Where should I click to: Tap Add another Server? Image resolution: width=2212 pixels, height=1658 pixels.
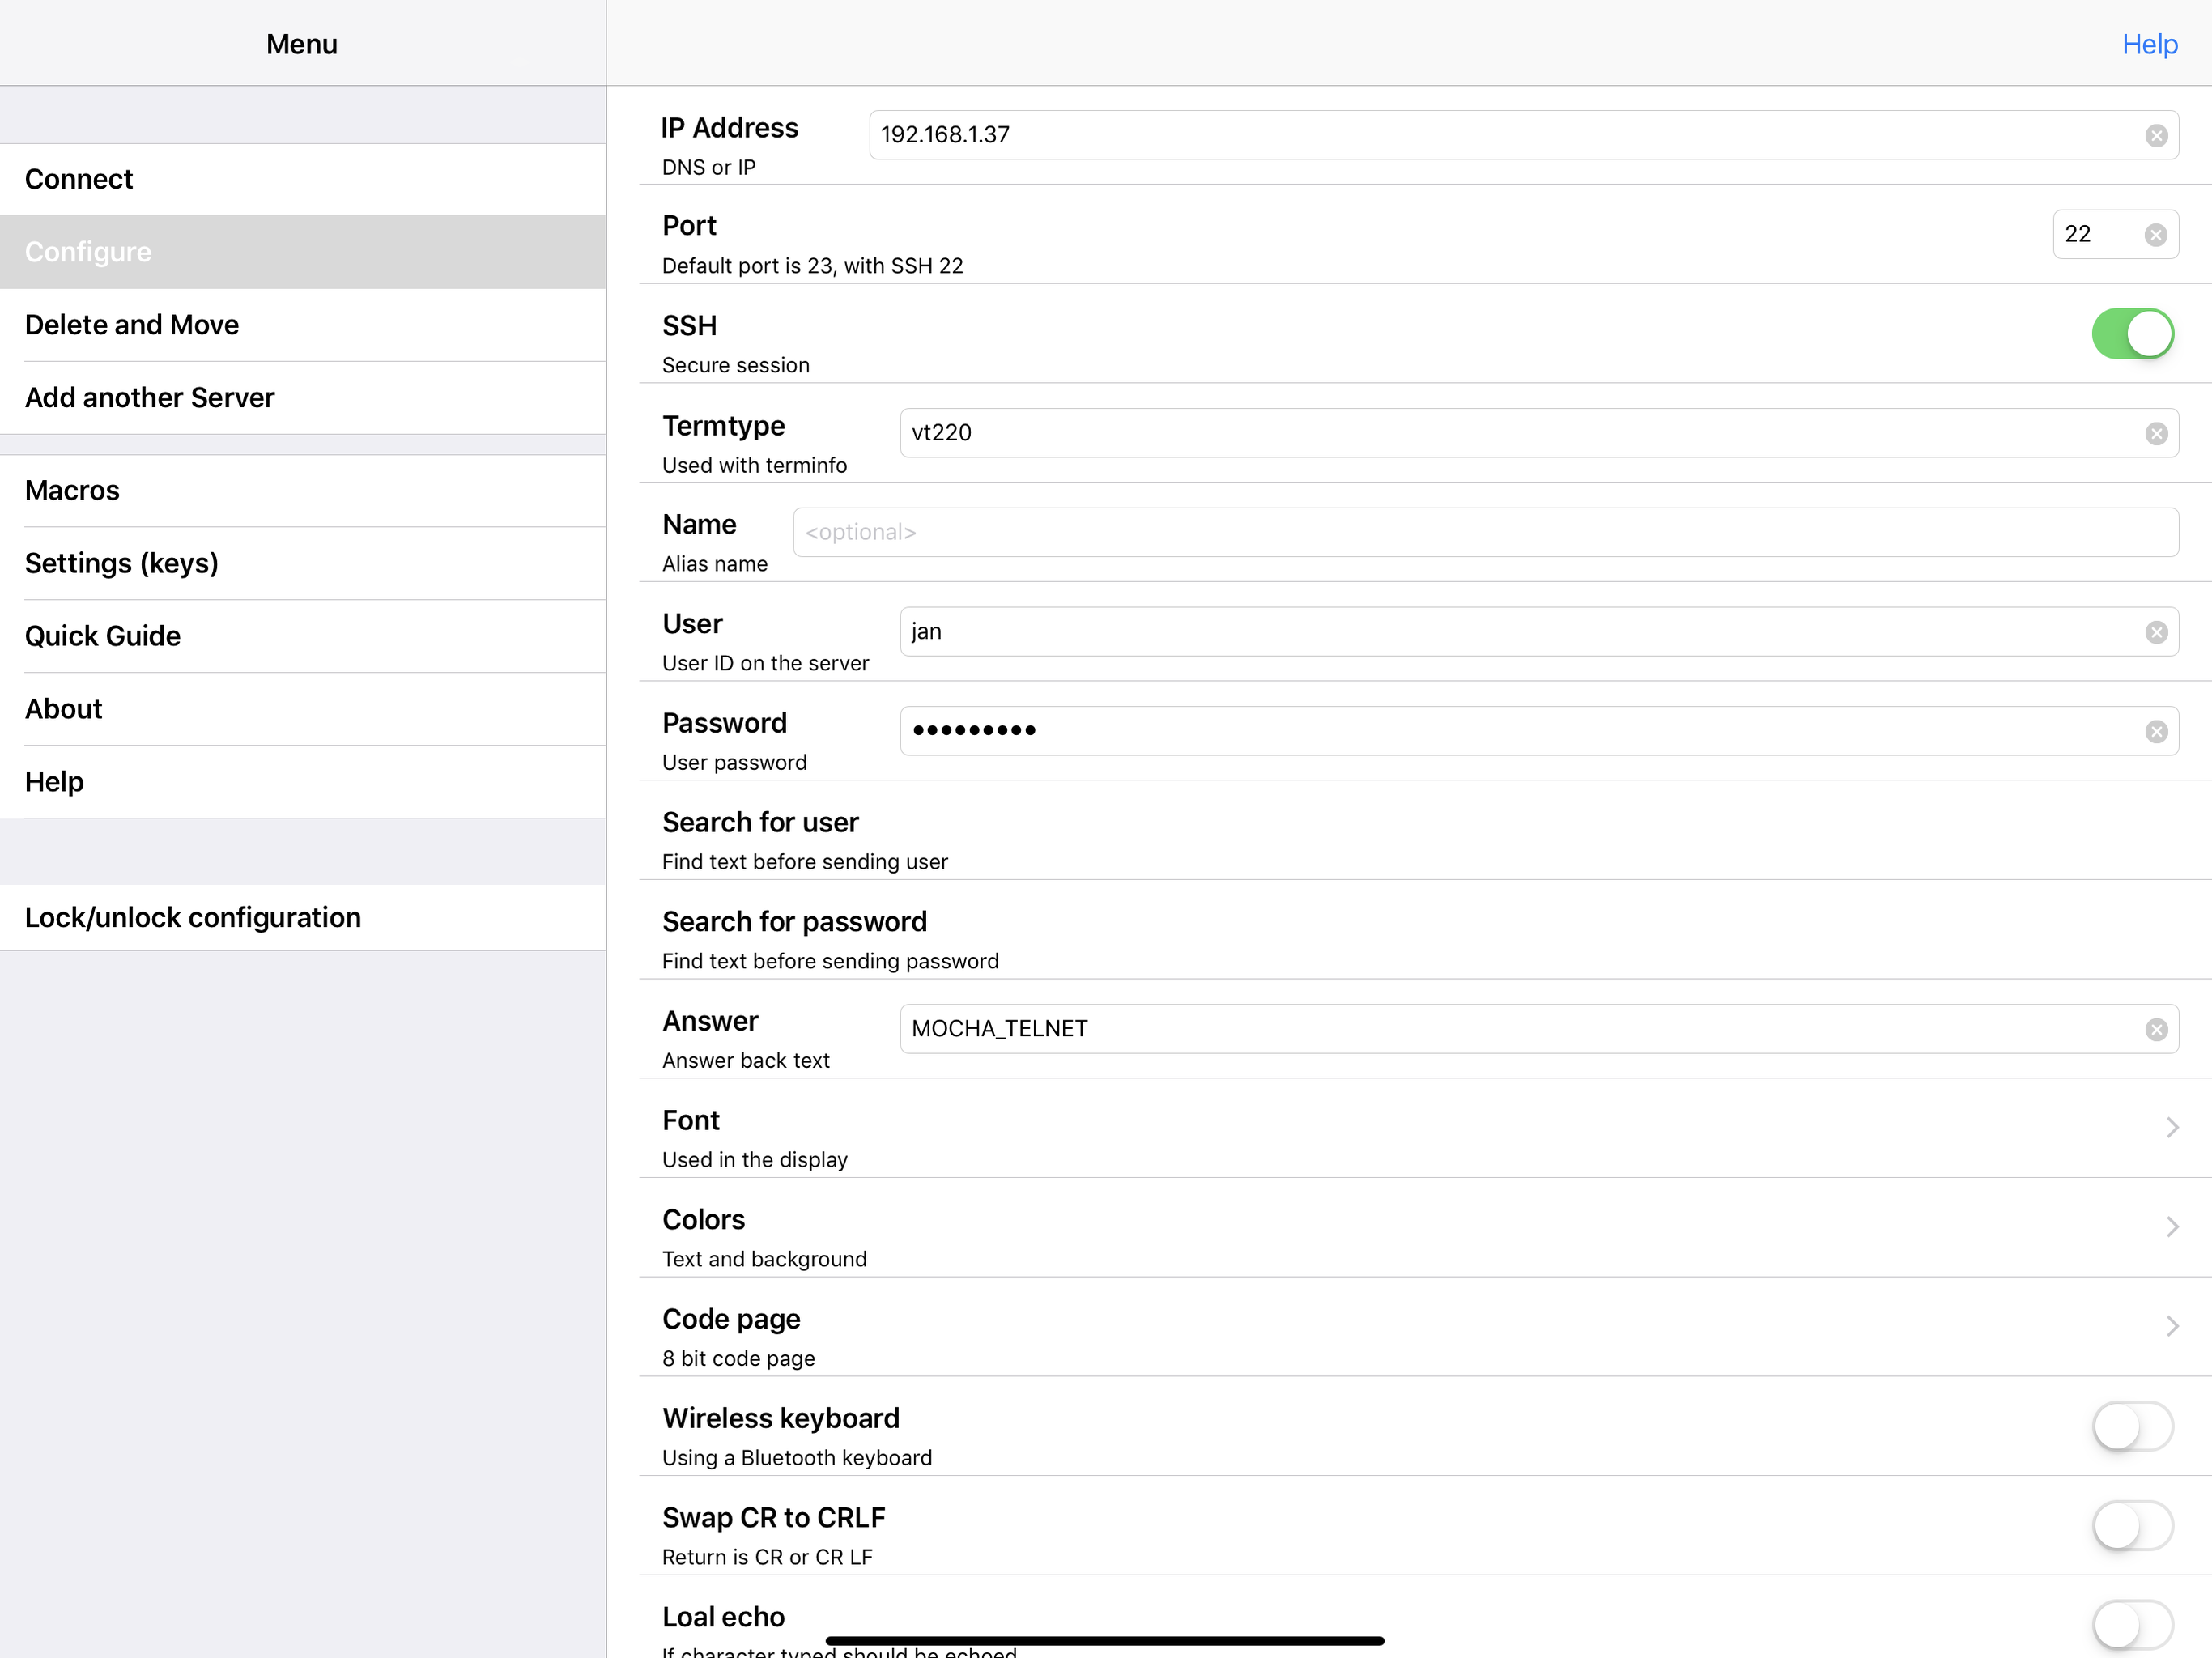coord(149,397)
